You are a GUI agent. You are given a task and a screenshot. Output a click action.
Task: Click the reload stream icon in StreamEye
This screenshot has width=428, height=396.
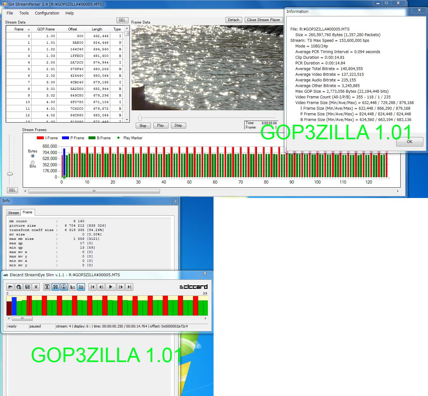19,287
